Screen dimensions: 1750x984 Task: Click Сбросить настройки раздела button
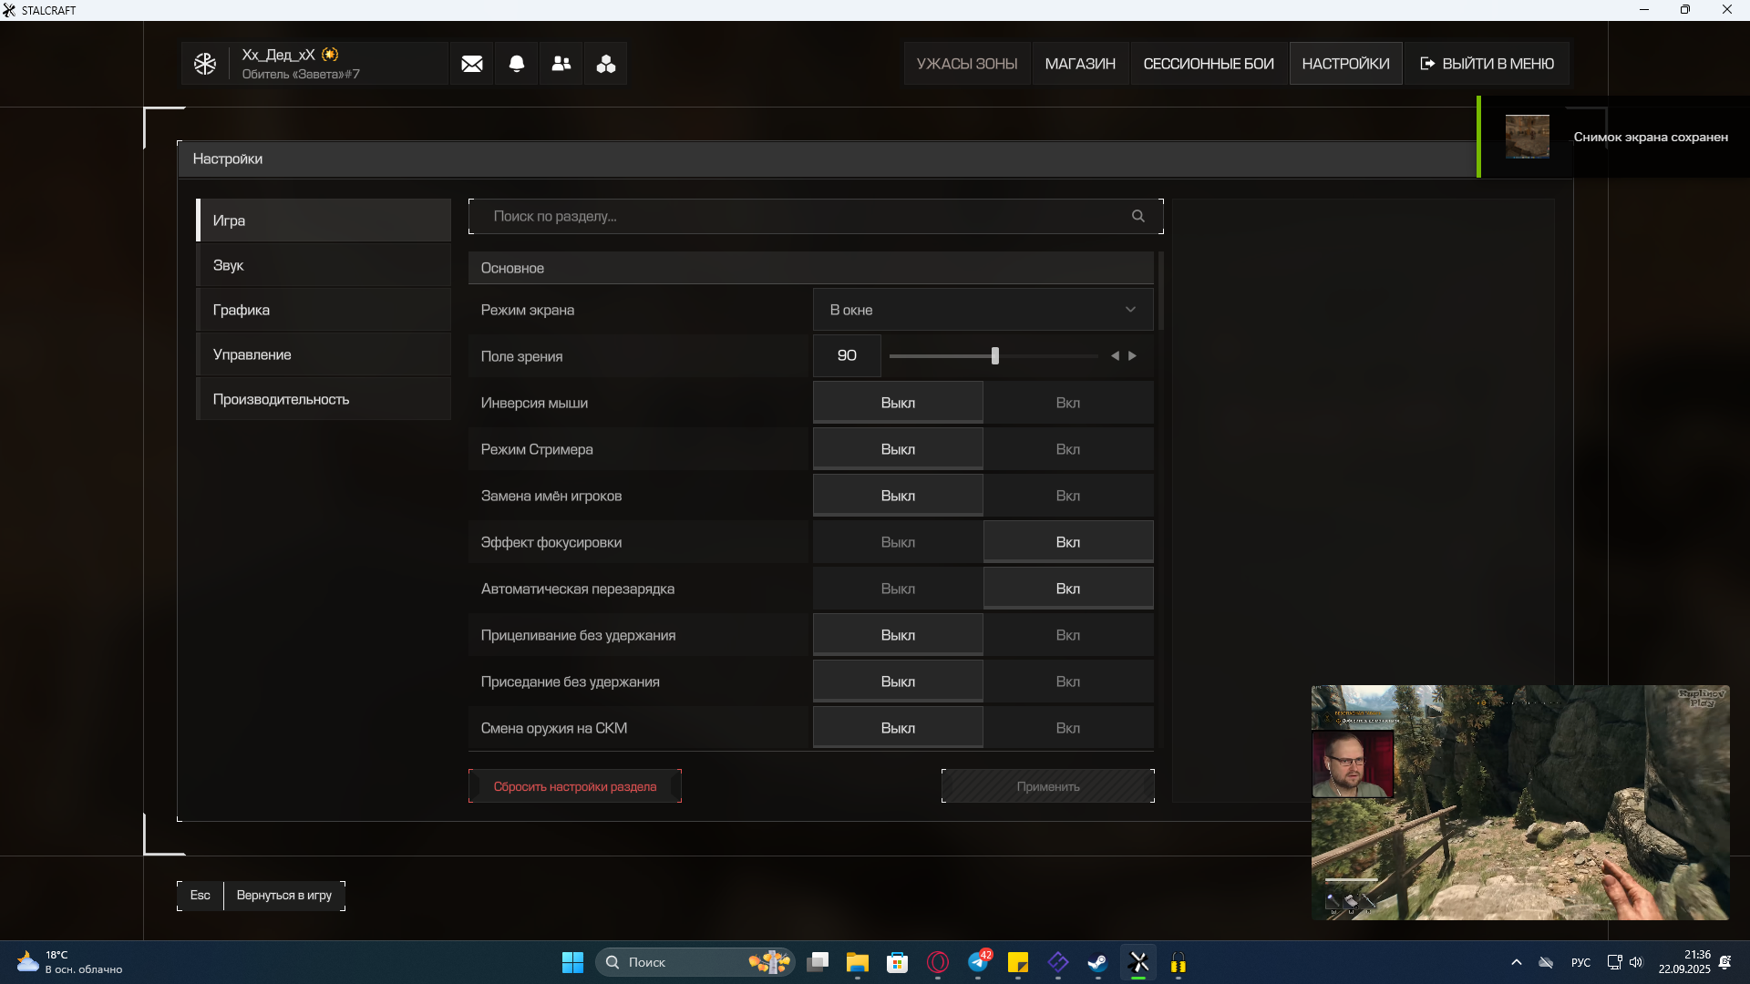point(574,786)
